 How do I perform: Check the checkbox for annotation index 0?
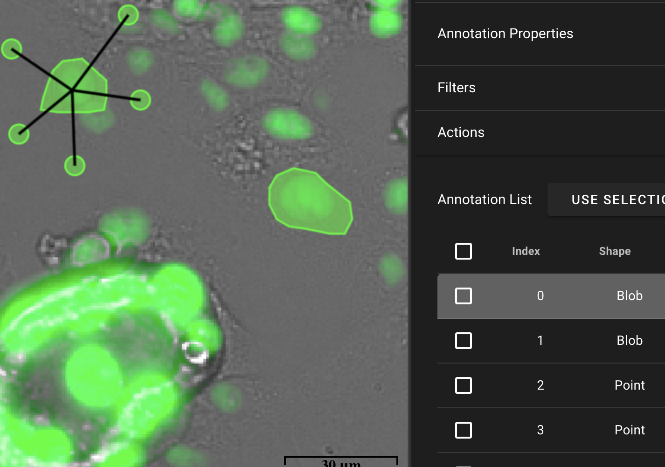point(464,296)
